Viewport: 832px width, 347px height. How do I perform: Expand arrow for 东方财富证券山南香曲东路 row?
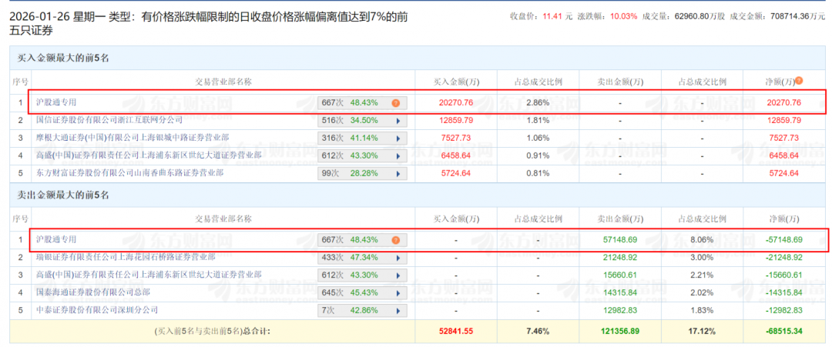coord(398,173)
